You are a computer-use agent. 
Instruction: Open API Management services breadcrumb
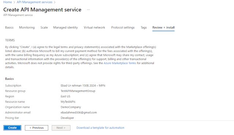pos(34,2)
